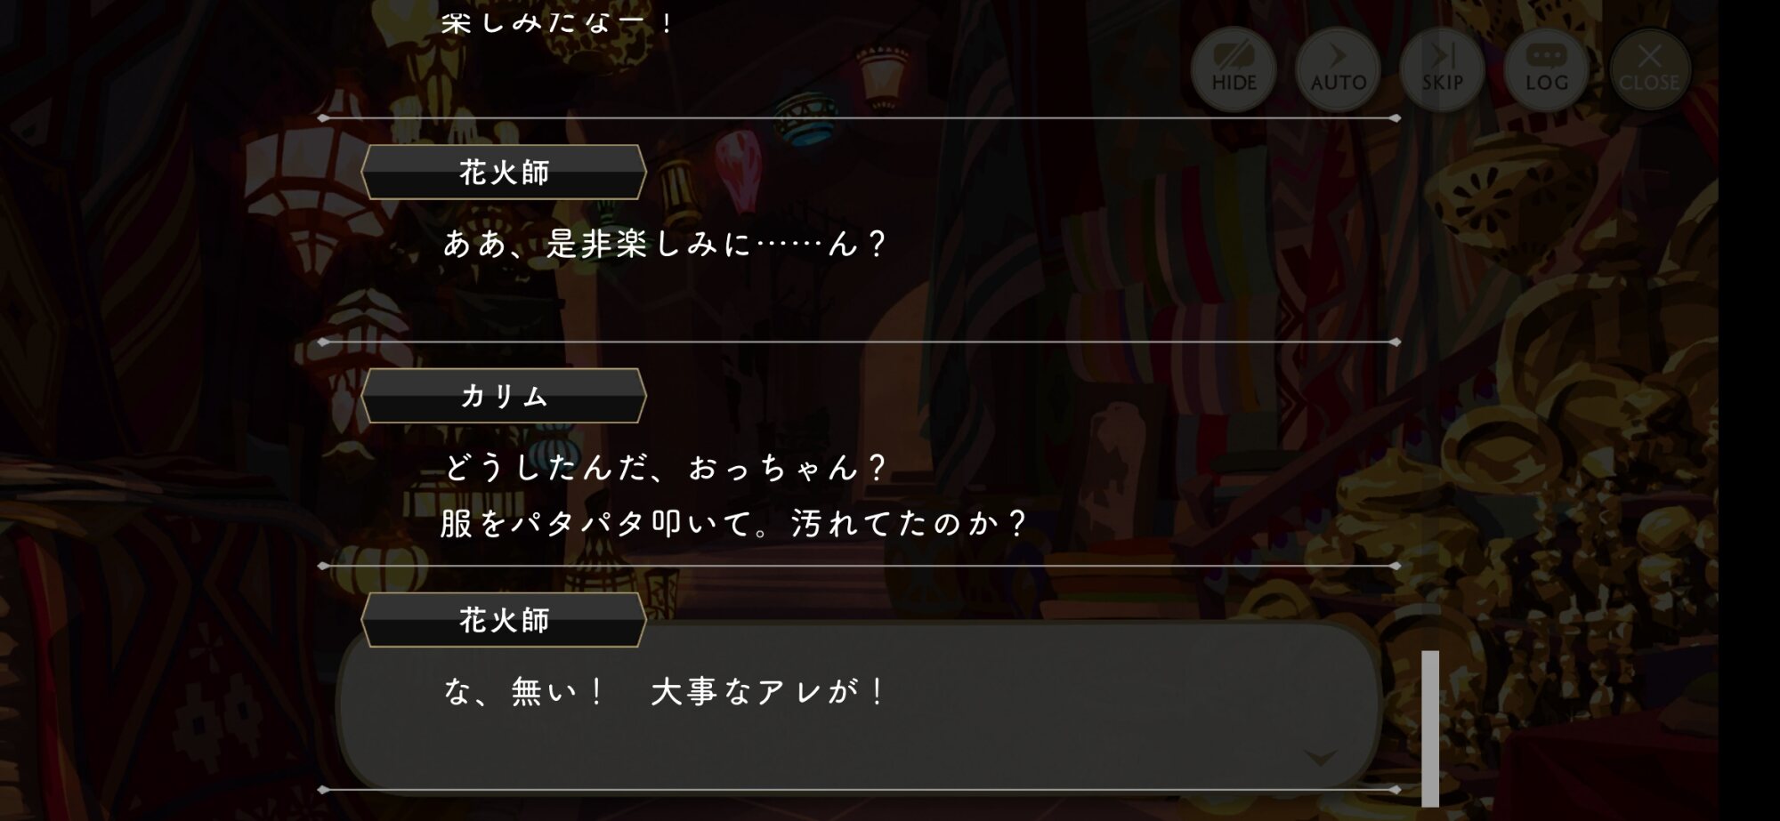This screenshot has width=1780, height=821.
Task: Select the last 花火師 name plate
Action: coord(504,620)
